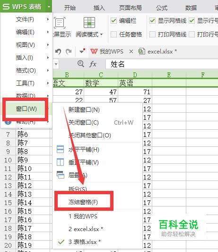Undo the last action
This screenshot has width=218, height=252.
point(58,52)
